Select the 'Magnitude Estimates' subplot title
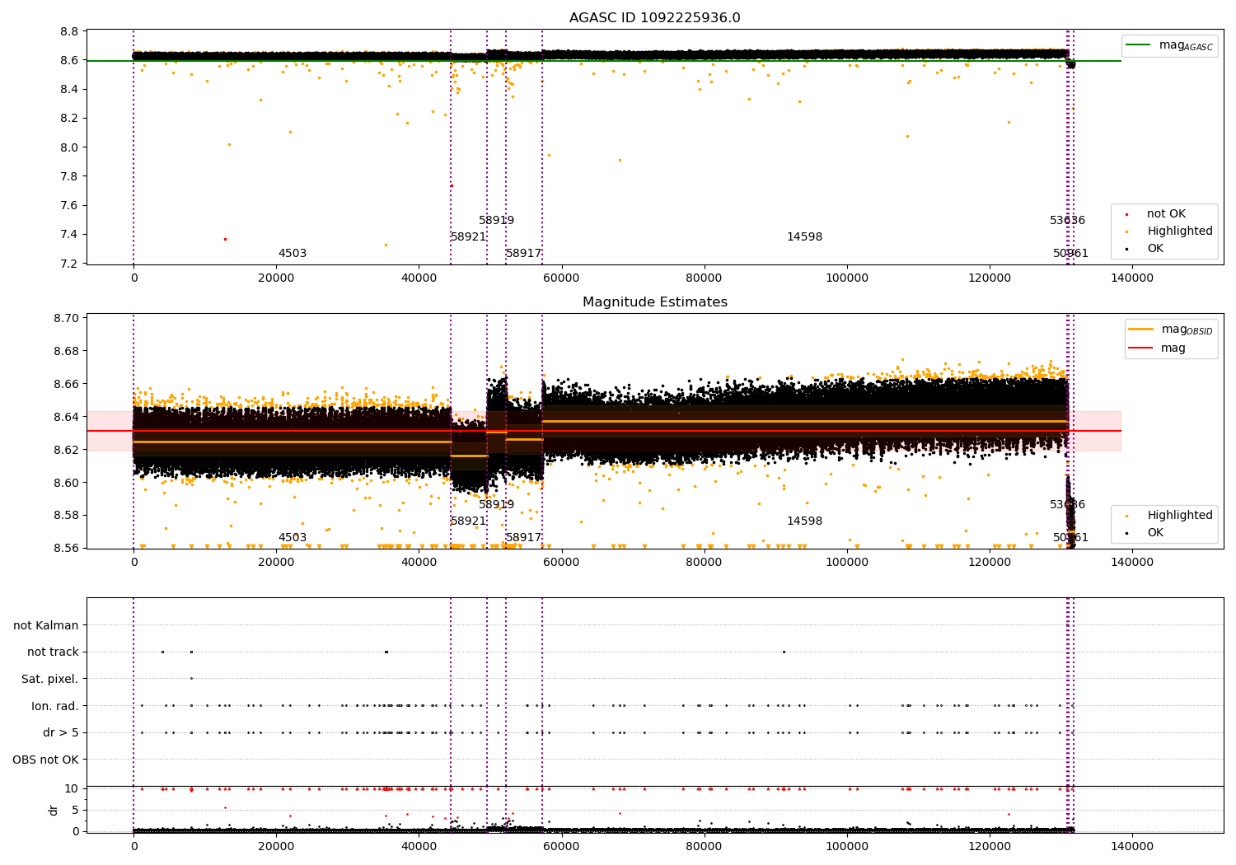The image size is (1236, 865). [654, 302]
